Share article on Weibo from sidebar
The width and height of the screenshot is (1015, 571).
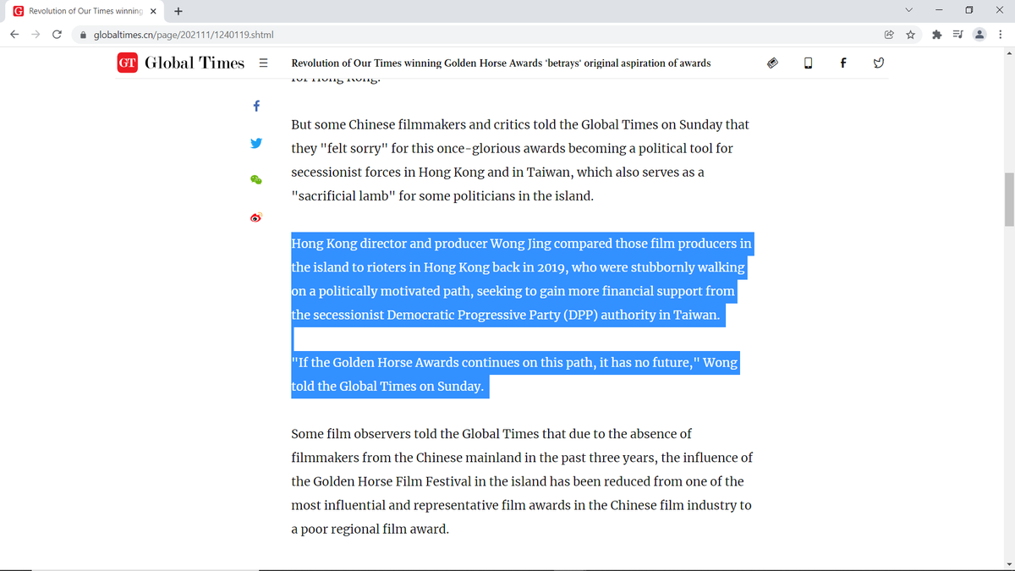(x=256, y=217)
